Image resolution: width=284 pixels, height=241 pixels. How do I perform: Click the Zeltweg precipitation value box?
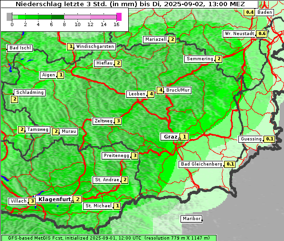click(118, 121)
